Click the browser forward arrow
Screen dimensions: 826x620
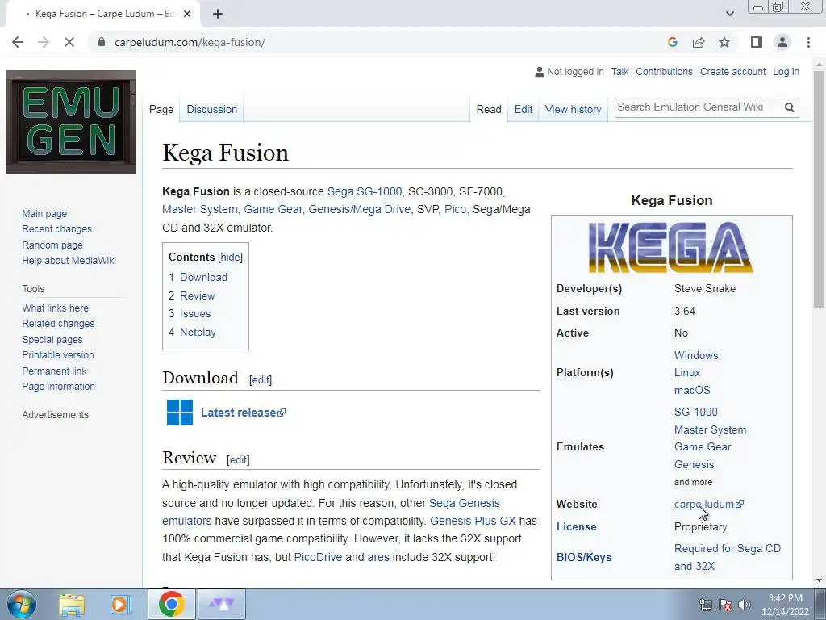point(44,42)
